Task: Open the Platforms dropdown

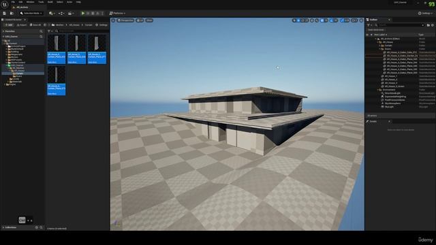Action: [x=117, y=13]
